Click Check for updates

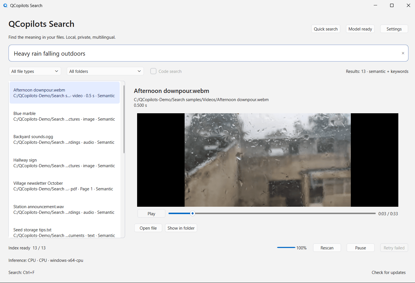(388, 272)
